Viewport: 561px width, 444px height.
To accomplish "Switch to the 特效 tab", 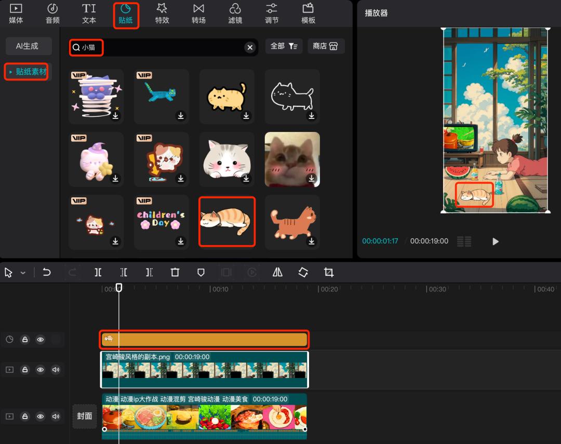I will pos(162,14).
